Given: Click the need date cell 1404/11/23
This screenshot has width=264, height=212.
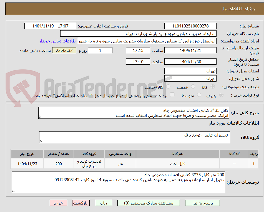Looking at the screenshot, I should coord(27,164).
